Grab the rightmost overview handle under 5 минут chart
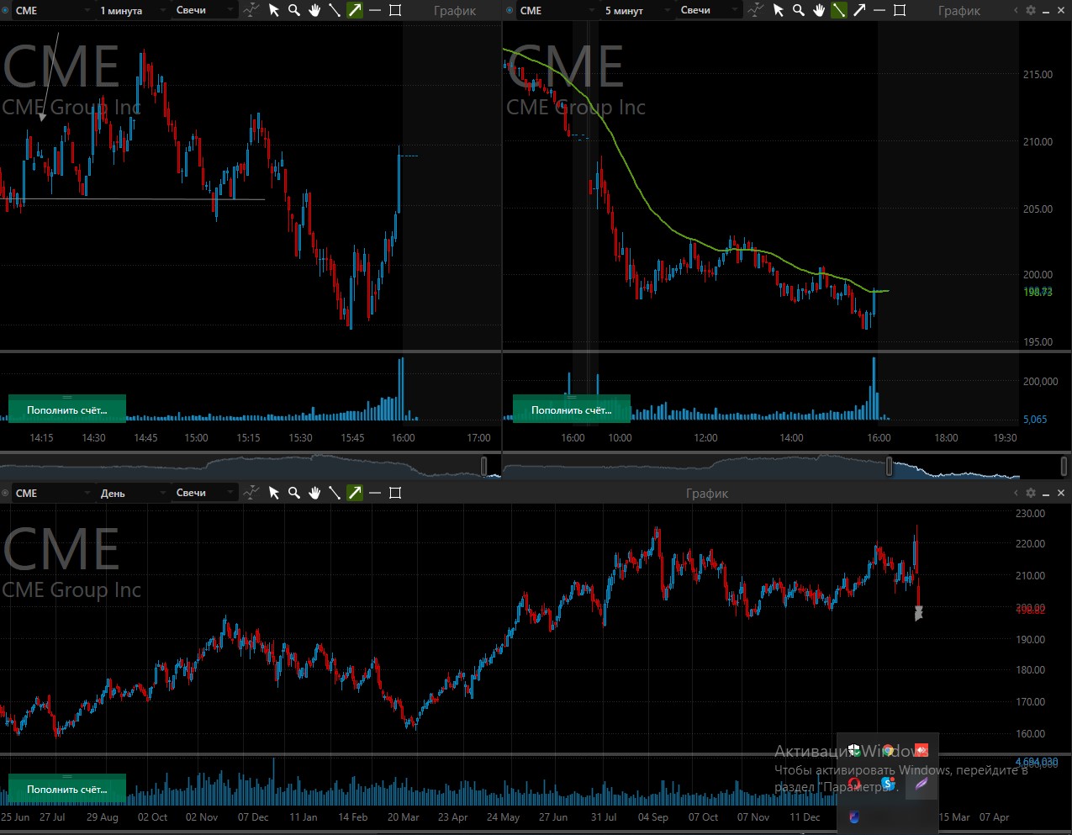 1064,466
